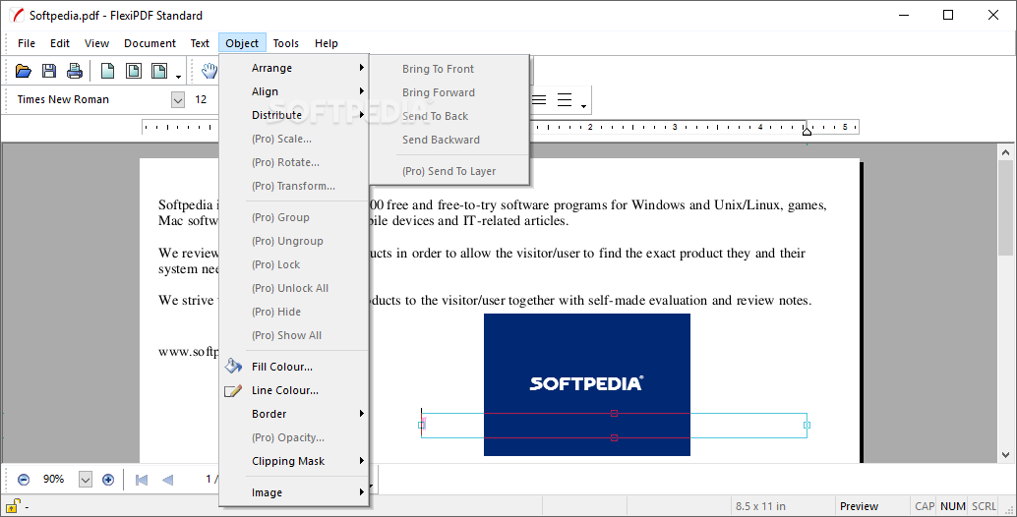
Task: Open the View menu
Action: click(96, 43)
